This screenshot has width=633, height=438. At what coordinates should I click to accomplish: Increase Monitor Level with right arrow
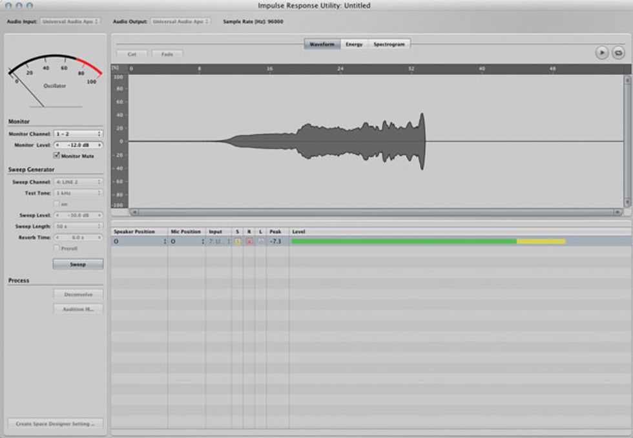tap(99, 145)
